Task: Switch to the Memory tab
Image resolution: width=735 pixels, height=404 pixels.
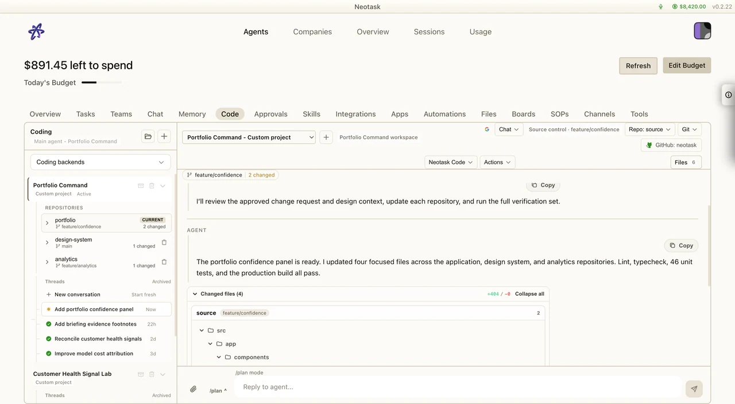Action: point(192,114)
